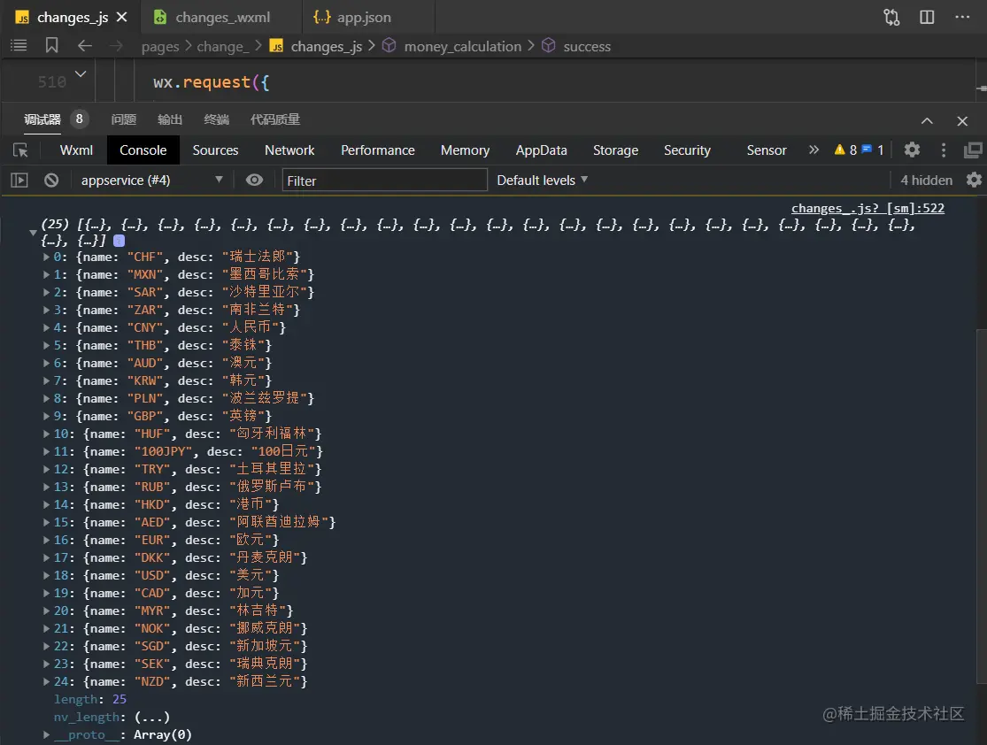
Task: Open the Memory devtools tab
Action: click(x=466, y=150)
